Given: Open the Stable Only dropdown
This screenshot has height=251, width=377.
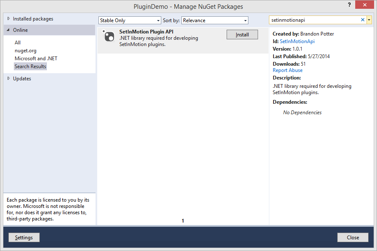Looking at the screenshot, I should coord(129,20).
